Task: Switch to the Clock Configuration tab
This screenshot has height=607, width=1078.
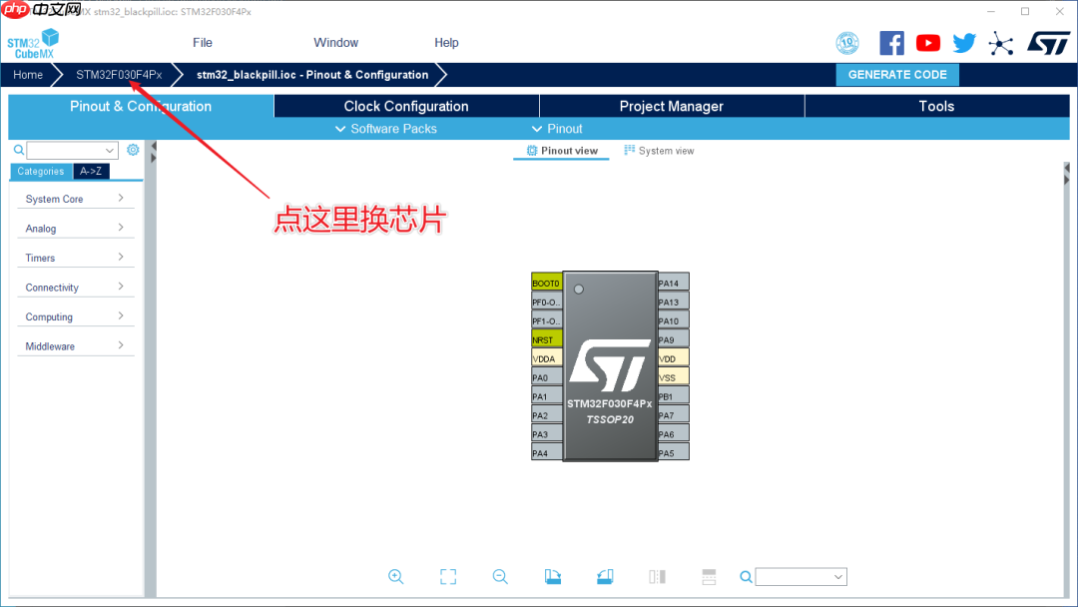Action: pyautogui.click(x=404, y=106)
